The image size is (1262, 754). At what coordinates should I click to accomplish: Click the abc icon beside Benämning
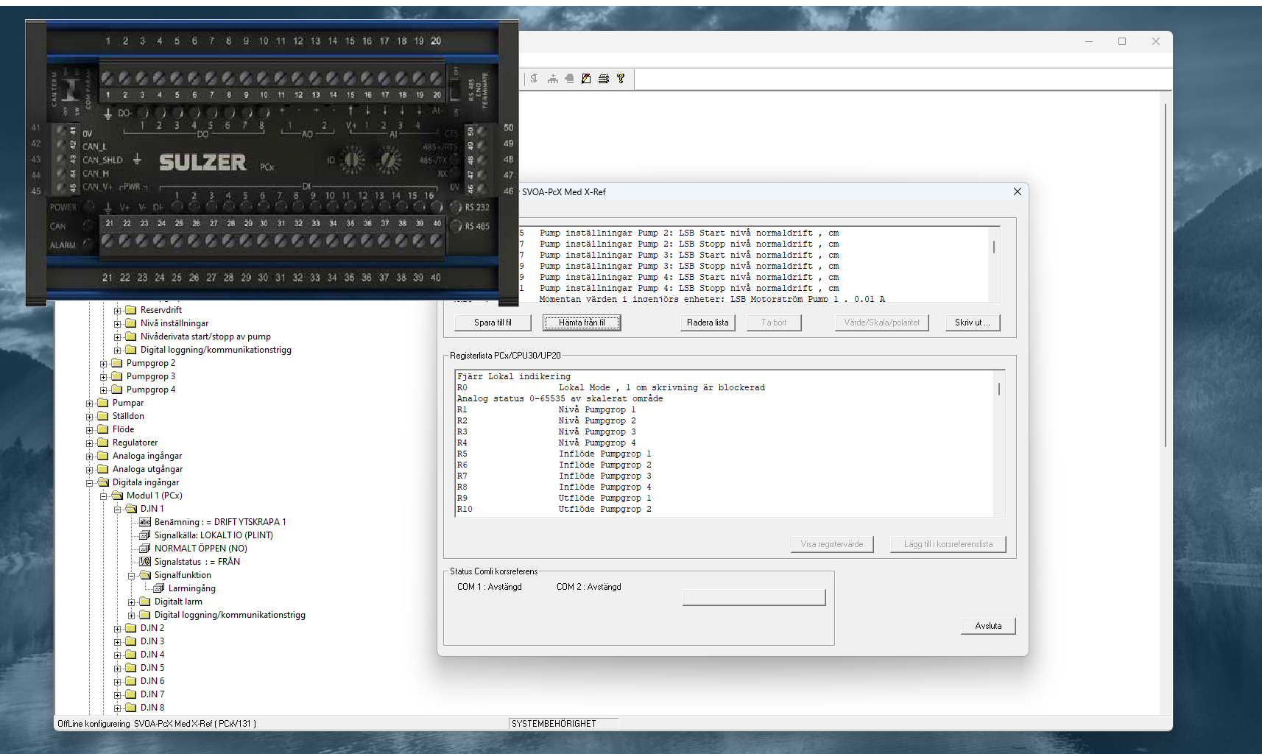(x=145, y=522)
